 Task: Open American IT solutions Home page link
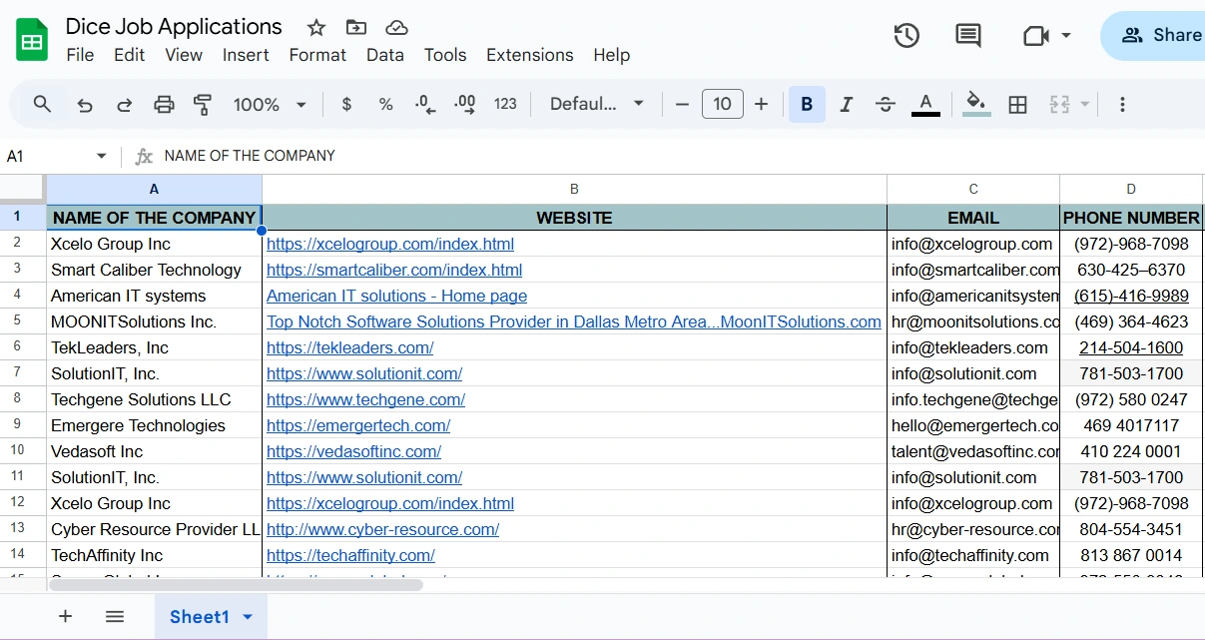396,296
